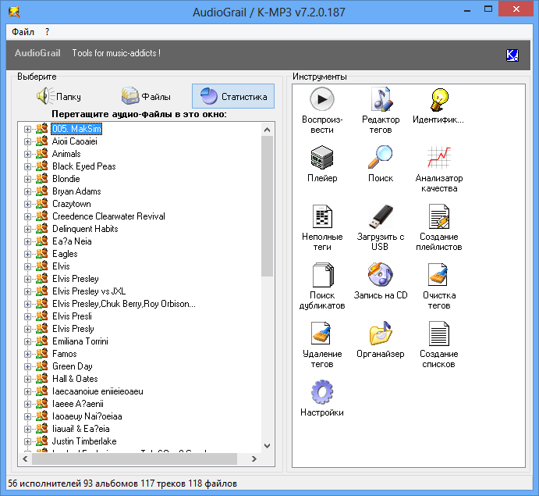Choose the Файлы files button
Screen dimensions: 539x496
(146, 96)
